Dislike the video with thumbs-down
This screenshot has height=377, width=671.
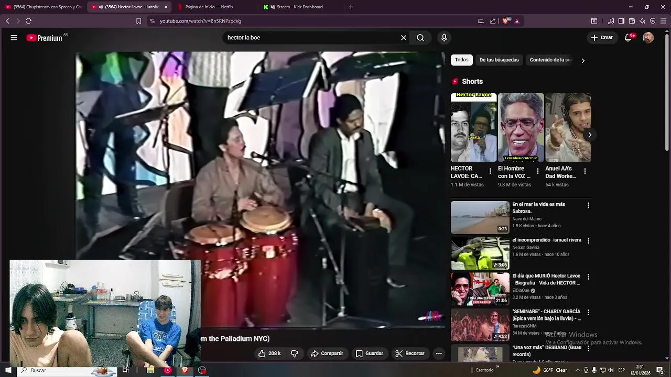[294, 353]
